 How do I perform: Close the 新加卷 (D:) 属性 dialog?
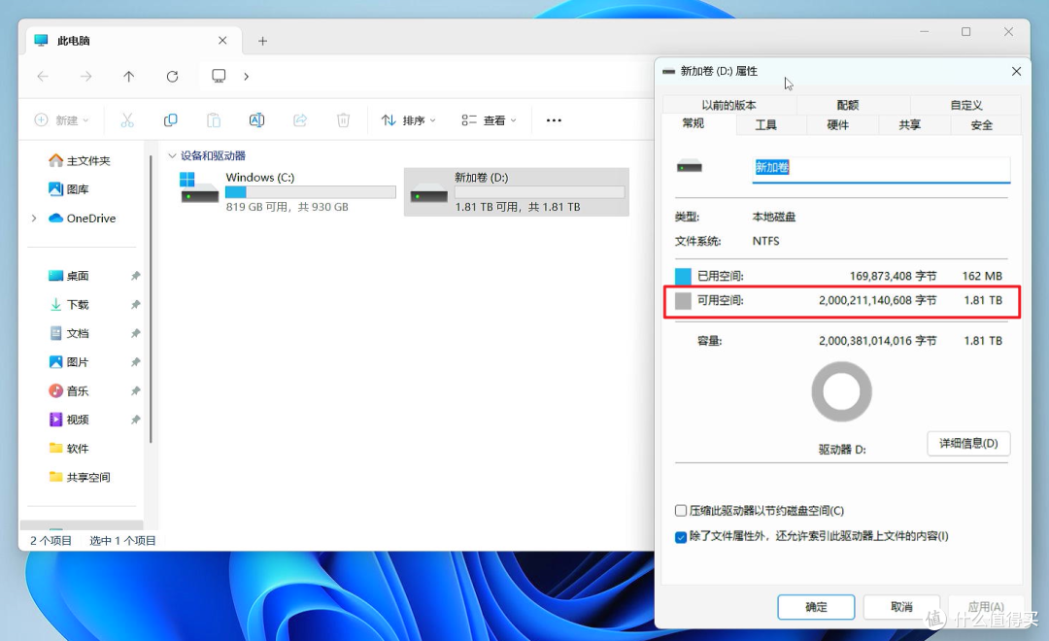click(x=1016, y=71)
